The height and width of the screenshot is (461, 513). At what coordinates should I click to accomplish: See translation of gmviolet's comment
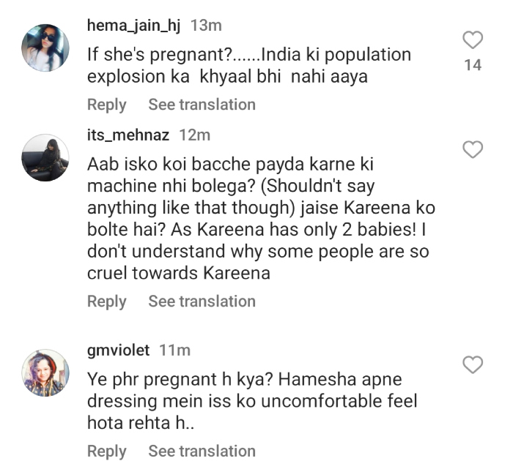(202, 451)
